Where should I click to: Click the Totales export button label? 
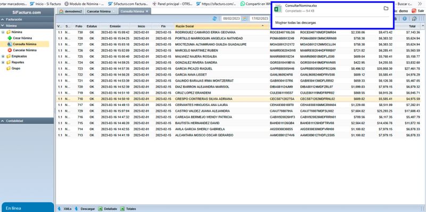(131, 209)
